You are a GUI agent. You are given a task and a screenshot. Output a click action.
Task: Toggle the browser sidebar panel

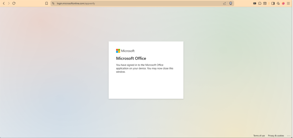coord(273,3)
